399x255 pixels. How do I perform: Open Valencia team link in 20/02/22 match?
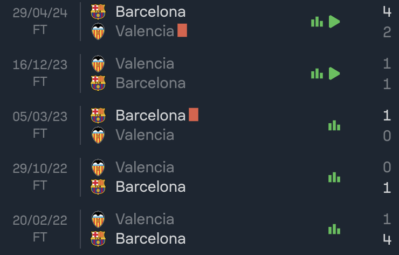click(x=145, y=219)
